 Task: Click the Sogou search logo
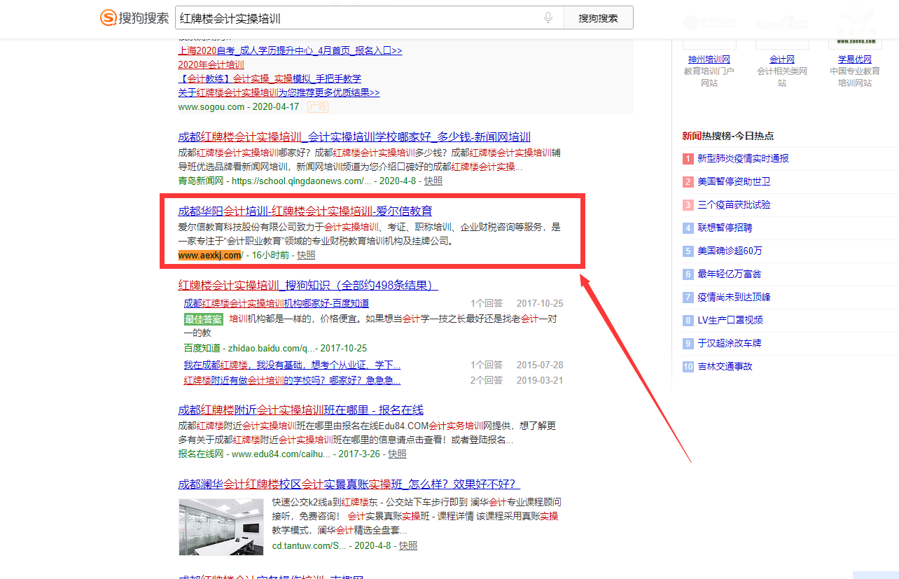pos(135,18)
